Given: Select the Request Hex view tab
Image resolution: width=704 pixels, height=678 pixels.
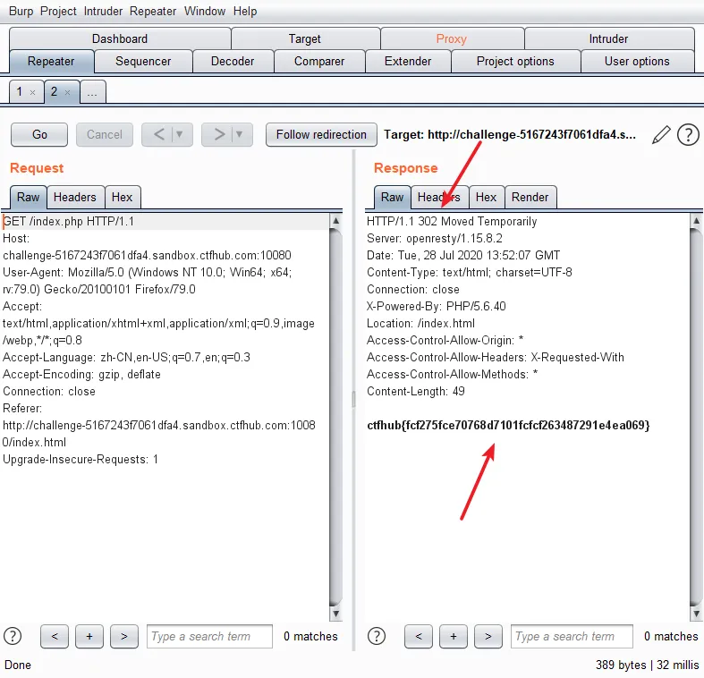Looking at the screenshot, I should coord(123,197).
